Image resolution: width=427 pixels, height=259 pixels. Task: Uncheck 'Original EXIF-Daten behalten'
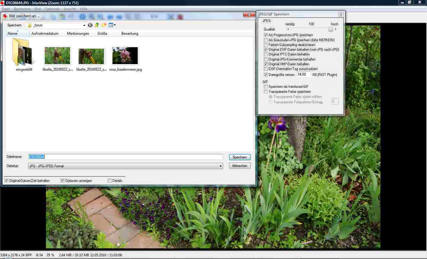tap(266, 50)
